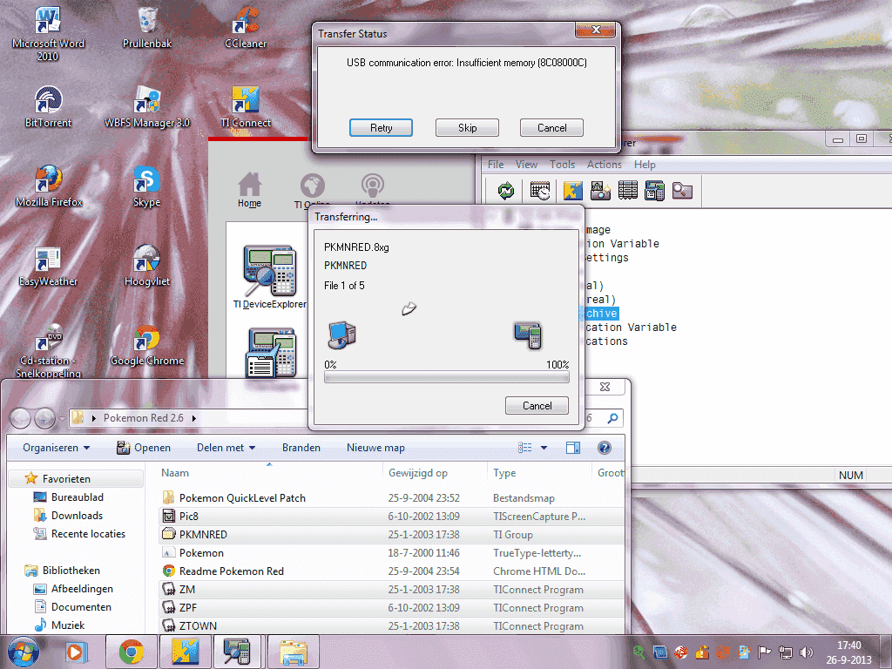This screenshot has height=669, width=892.
Task: Click the Chrome taskbar button
Action: pos(132,652)
